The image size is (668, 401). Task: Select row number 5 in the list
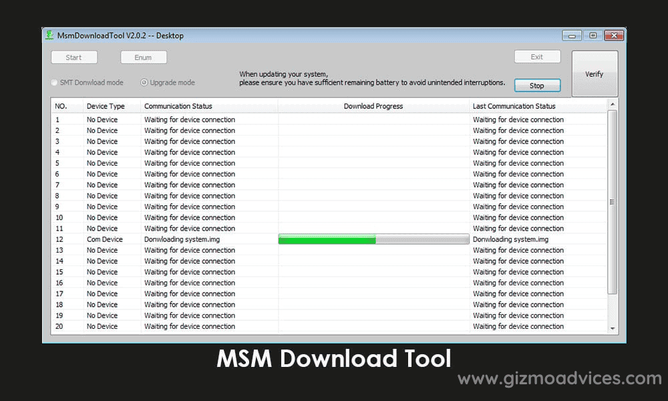tap(57, 163)
